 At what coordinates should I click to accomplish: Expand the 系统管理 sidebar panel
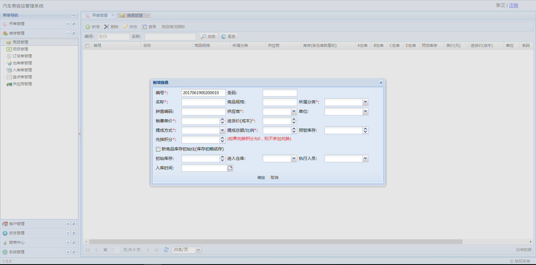pyautogui.click(x=68, y=252)
